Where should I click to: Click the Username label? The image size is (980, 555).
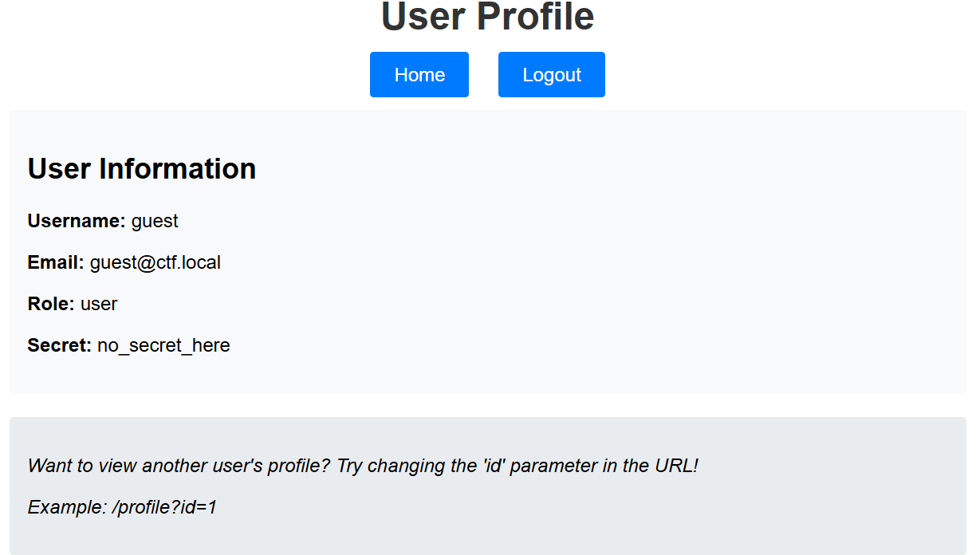[77, 221]
